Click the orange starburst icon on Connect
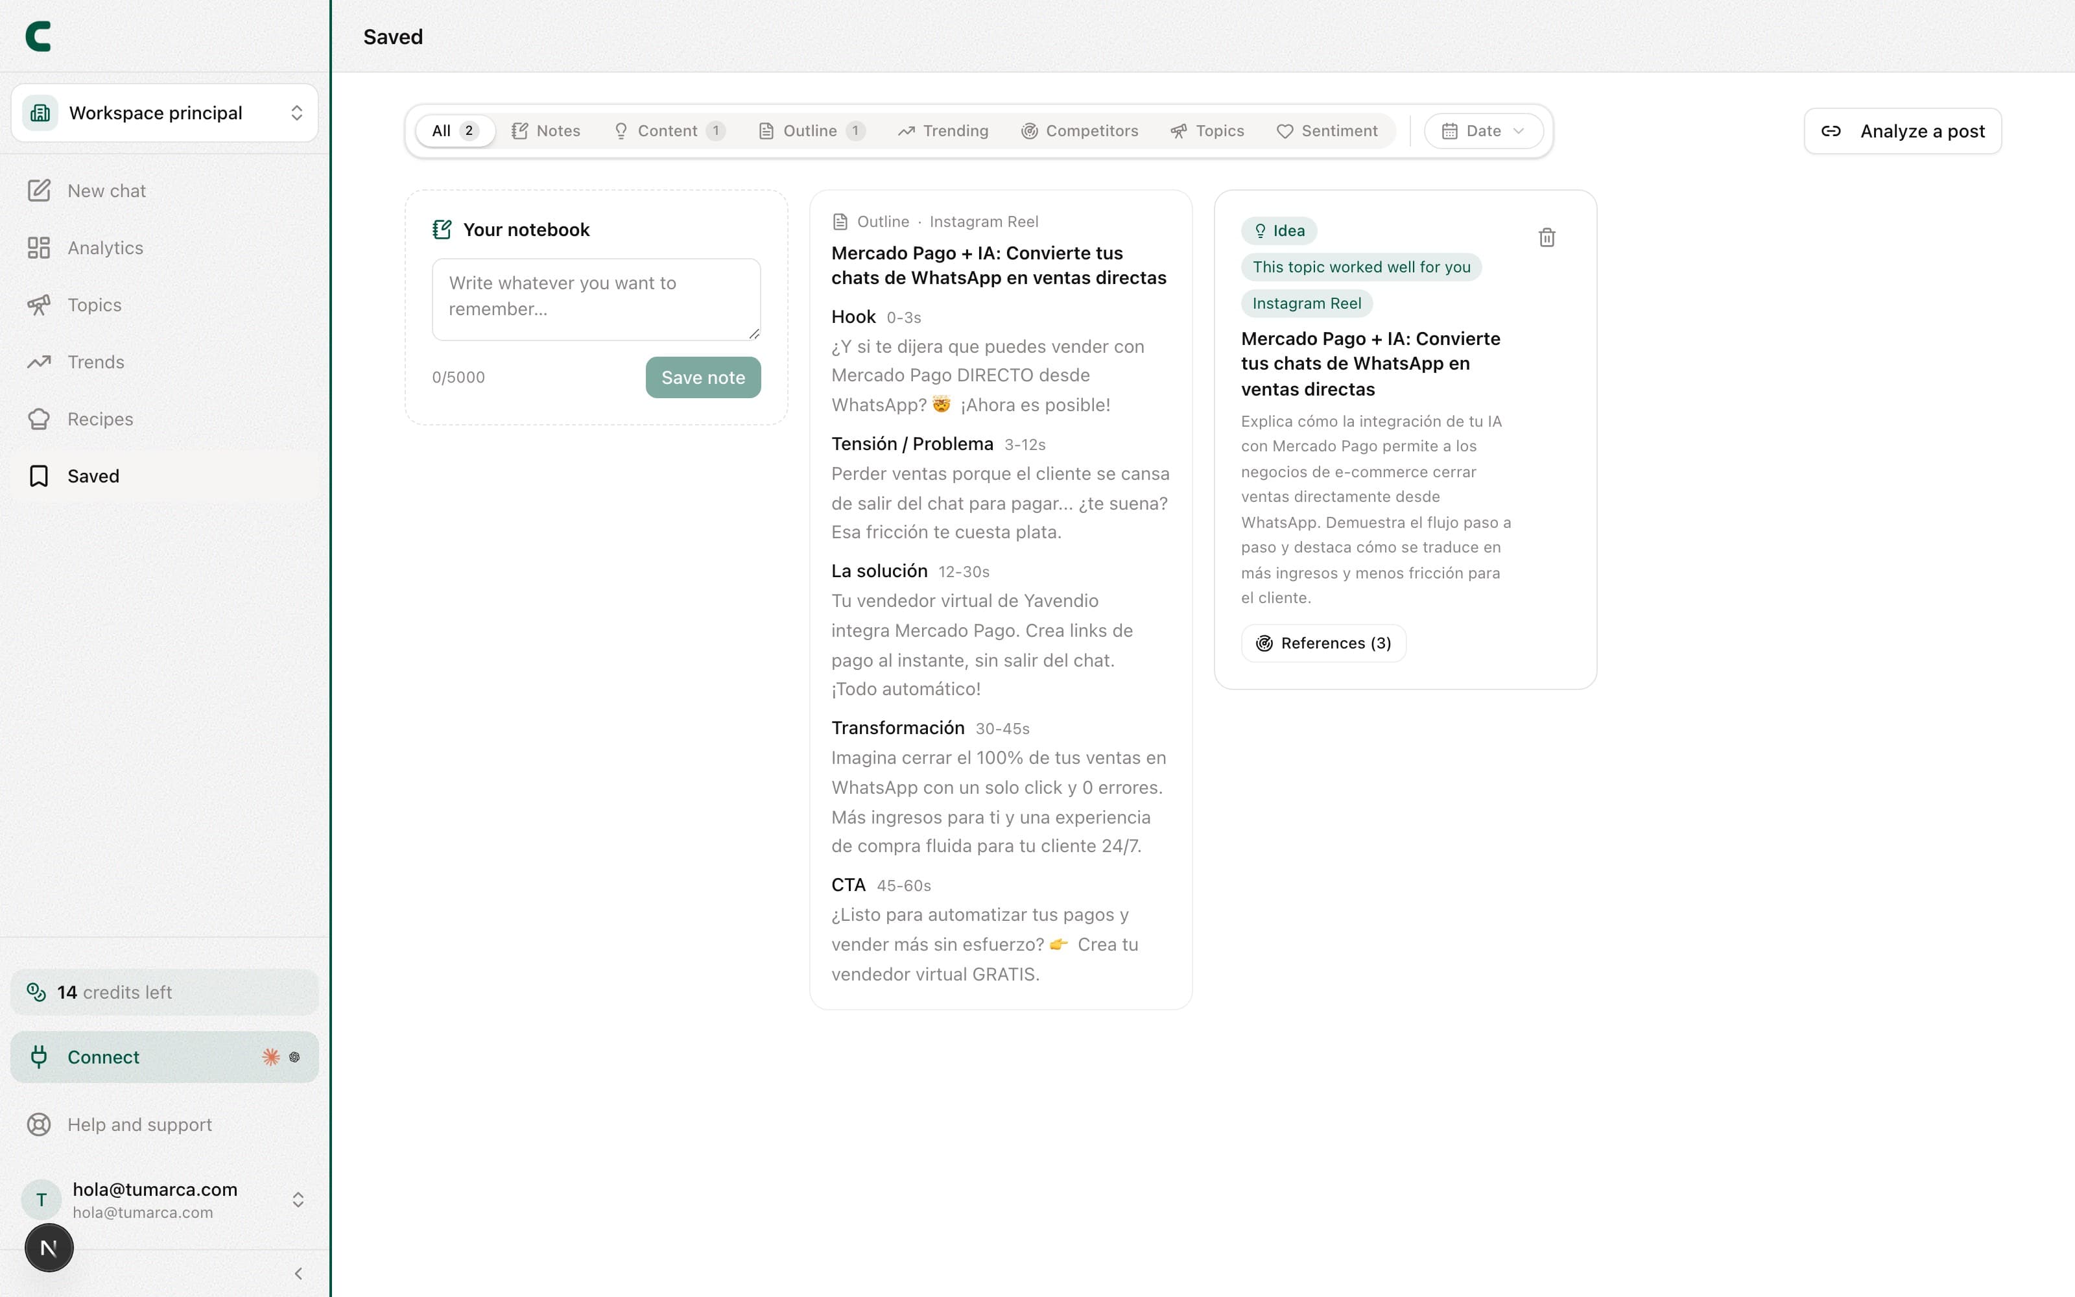 (271, 1057)
